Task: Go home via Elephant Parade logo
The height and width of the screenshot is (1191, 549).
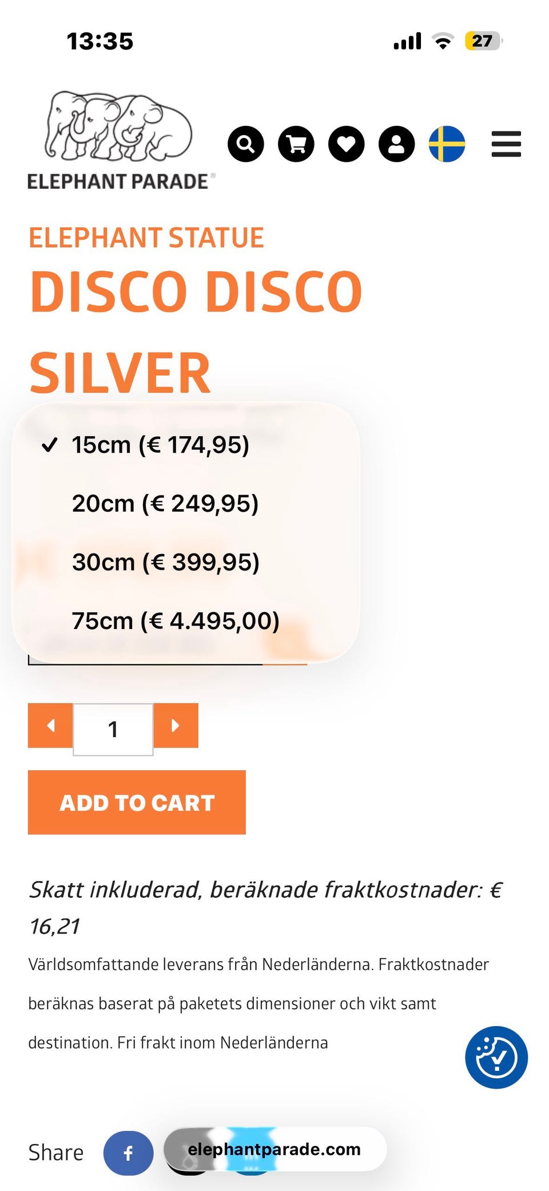Action: (x=120, y=141)
